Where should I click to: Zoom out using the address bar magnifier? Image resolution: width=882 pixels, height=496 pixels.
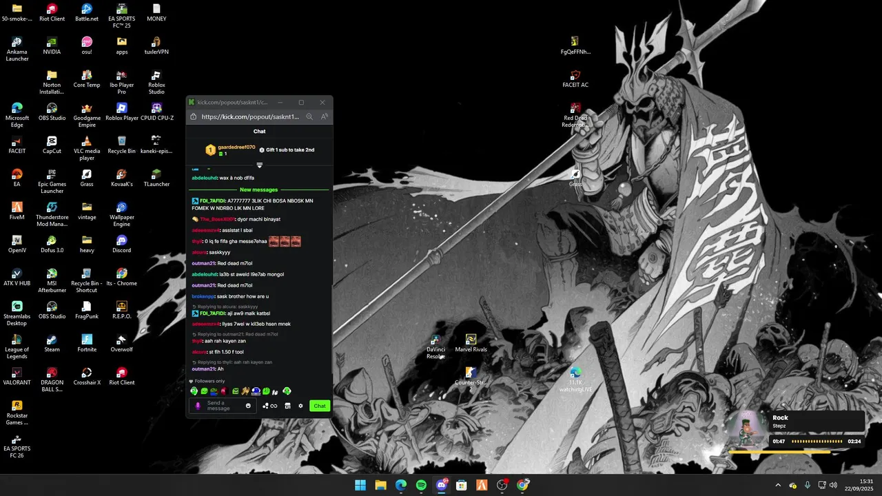point(309,117)
